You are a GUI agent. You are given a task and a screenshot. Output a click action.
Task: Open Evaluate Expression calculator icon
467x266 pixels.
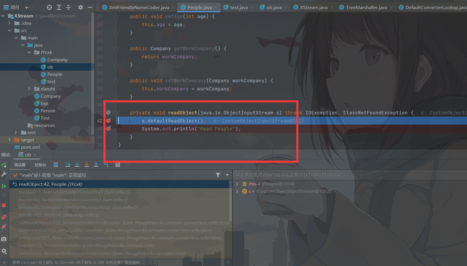coord(118,165)
